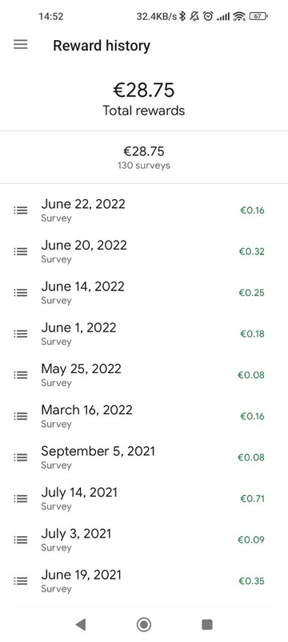This screenshot has width=288, height=642.
Task: Tap the €0.71 reward amount
Action: [x=252, y=498]
